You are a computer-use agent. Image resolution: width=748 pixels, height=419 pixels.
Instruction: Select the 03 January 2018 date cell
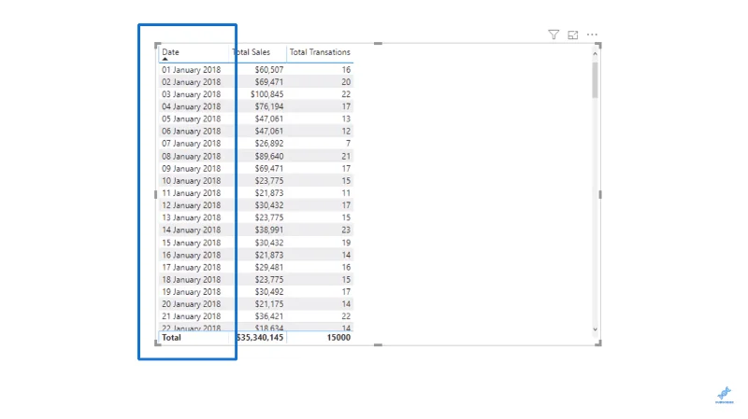tap(192, 94)
